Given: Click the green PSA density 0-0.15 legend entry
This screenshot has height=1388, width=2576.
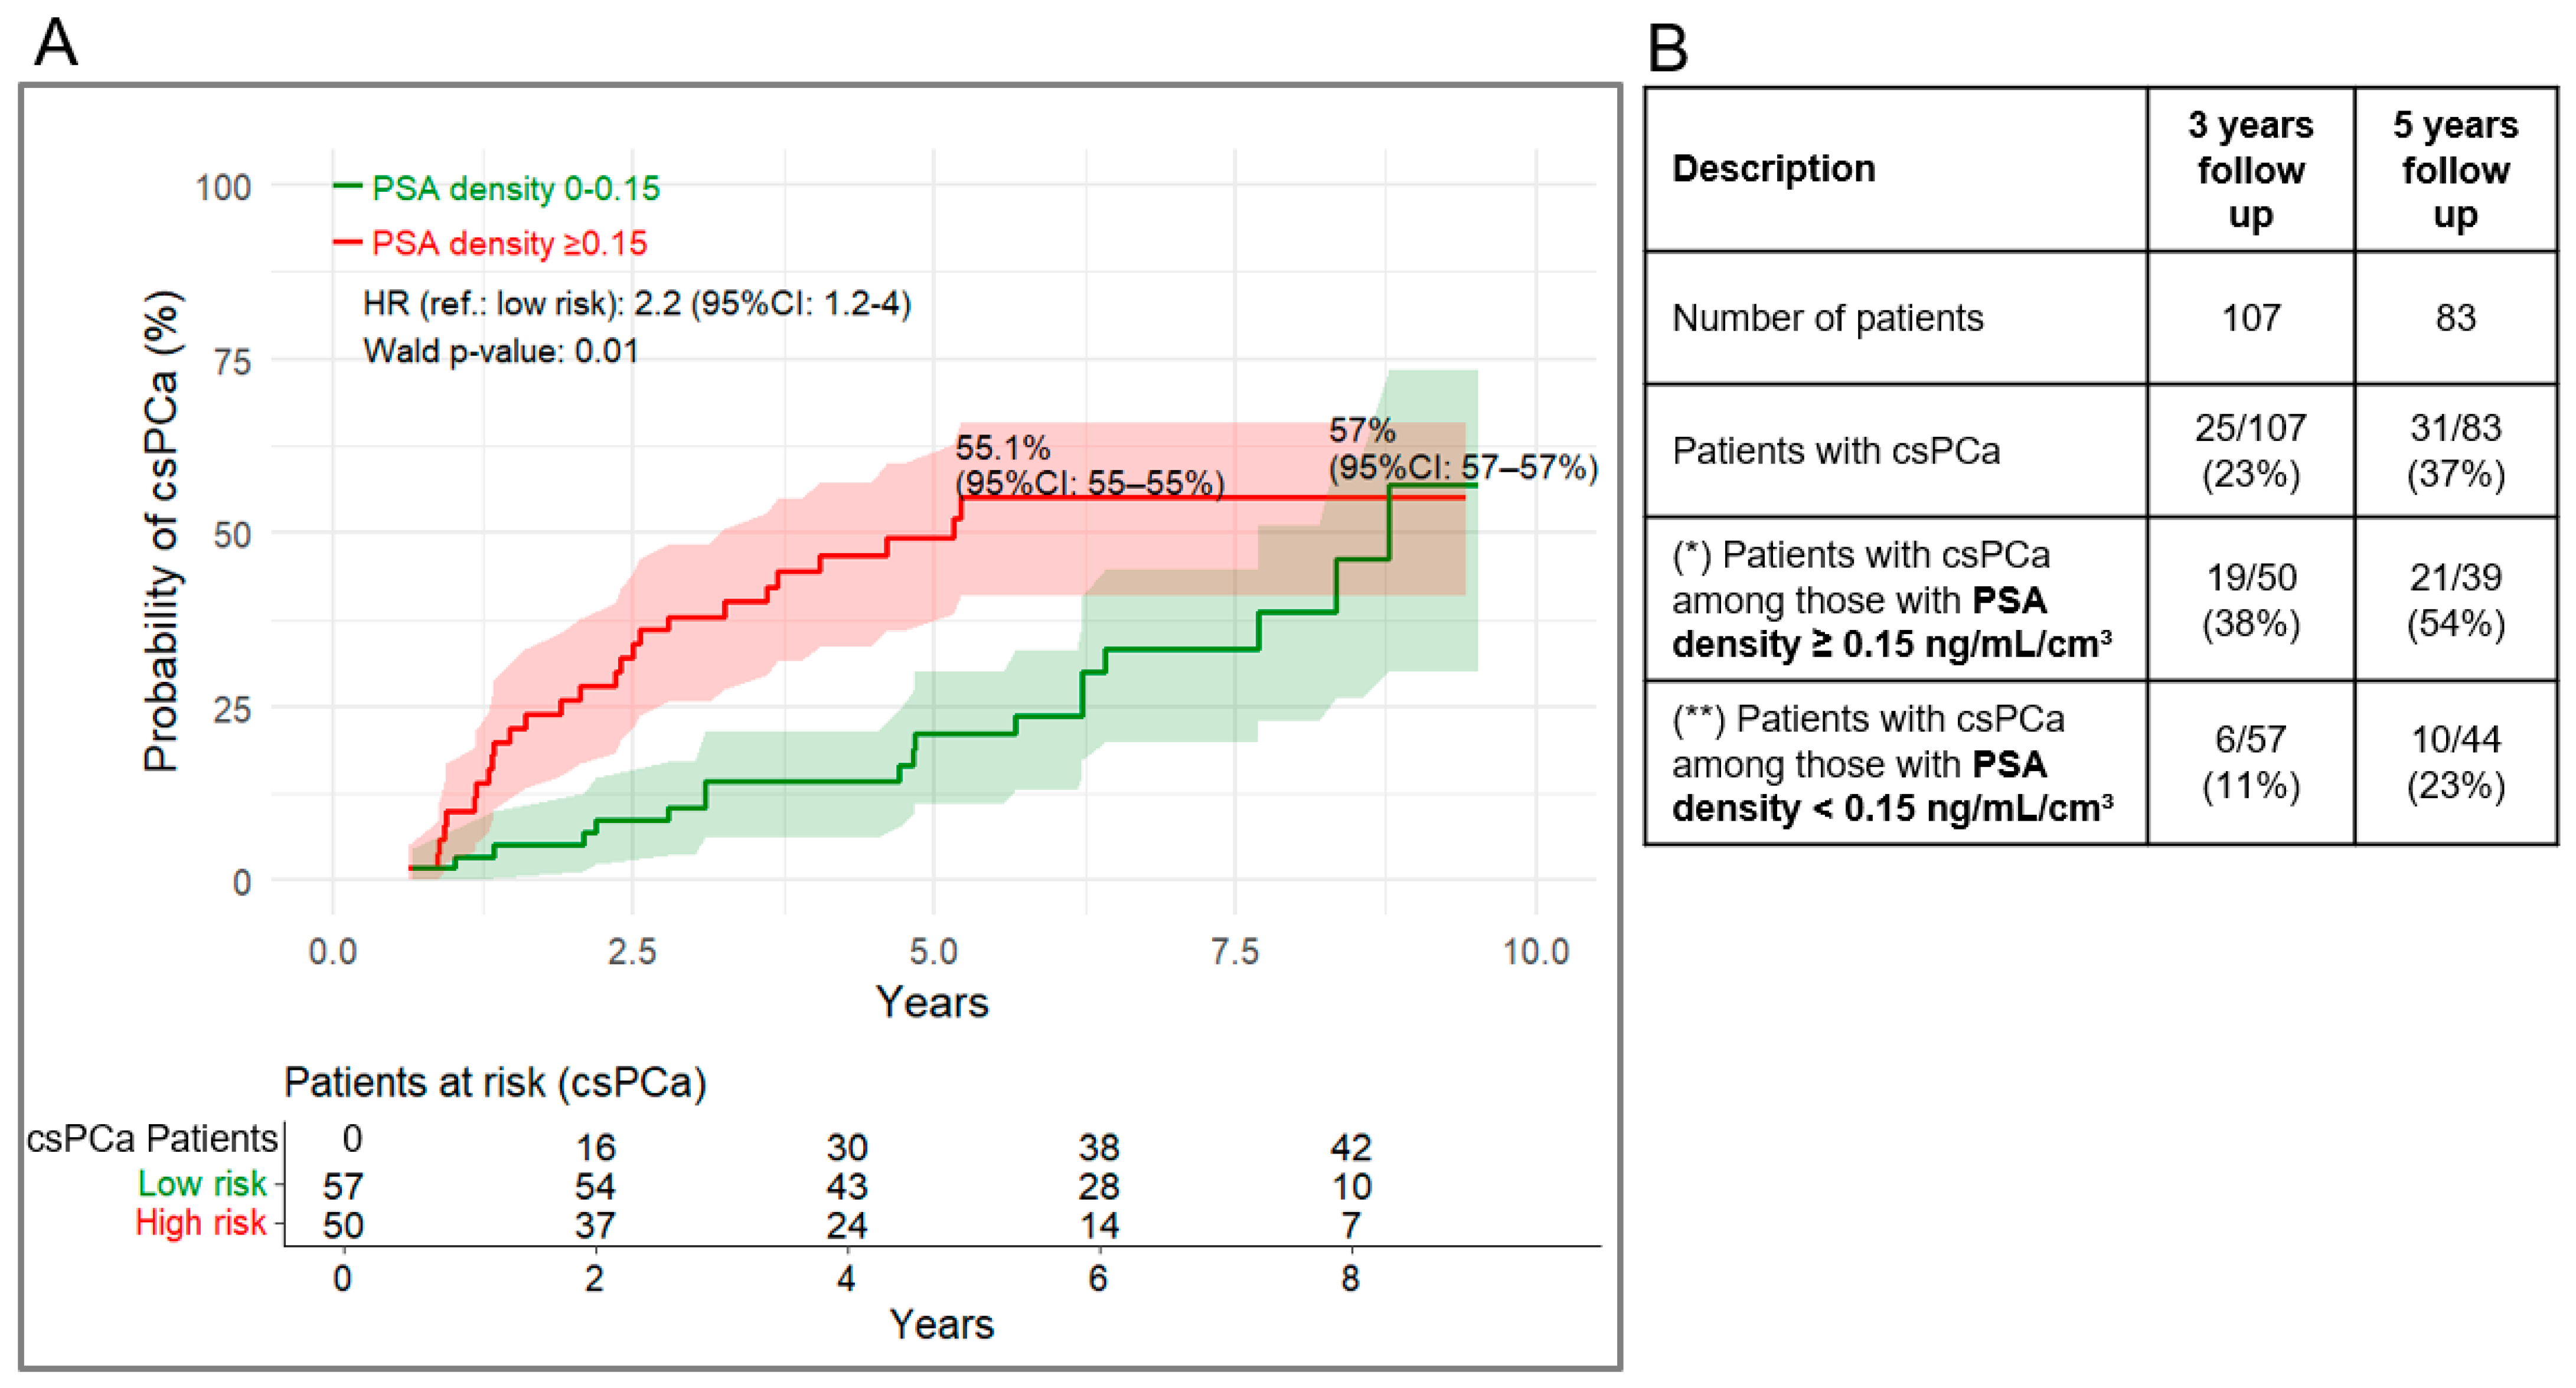Looking at the screenshot, I should coord(497,188).
